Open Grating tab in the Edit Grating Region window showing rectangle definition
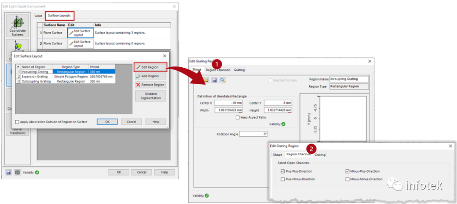457x204 pixels. point(239,70)
